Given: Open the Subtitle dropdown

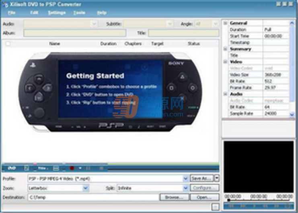Looking at the screenshot, I should point(170,24).
